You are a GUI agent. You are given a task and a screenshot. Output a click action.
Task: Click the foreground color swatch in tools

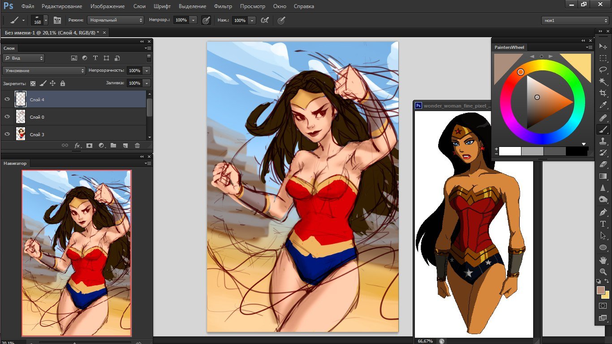(601, 290)
